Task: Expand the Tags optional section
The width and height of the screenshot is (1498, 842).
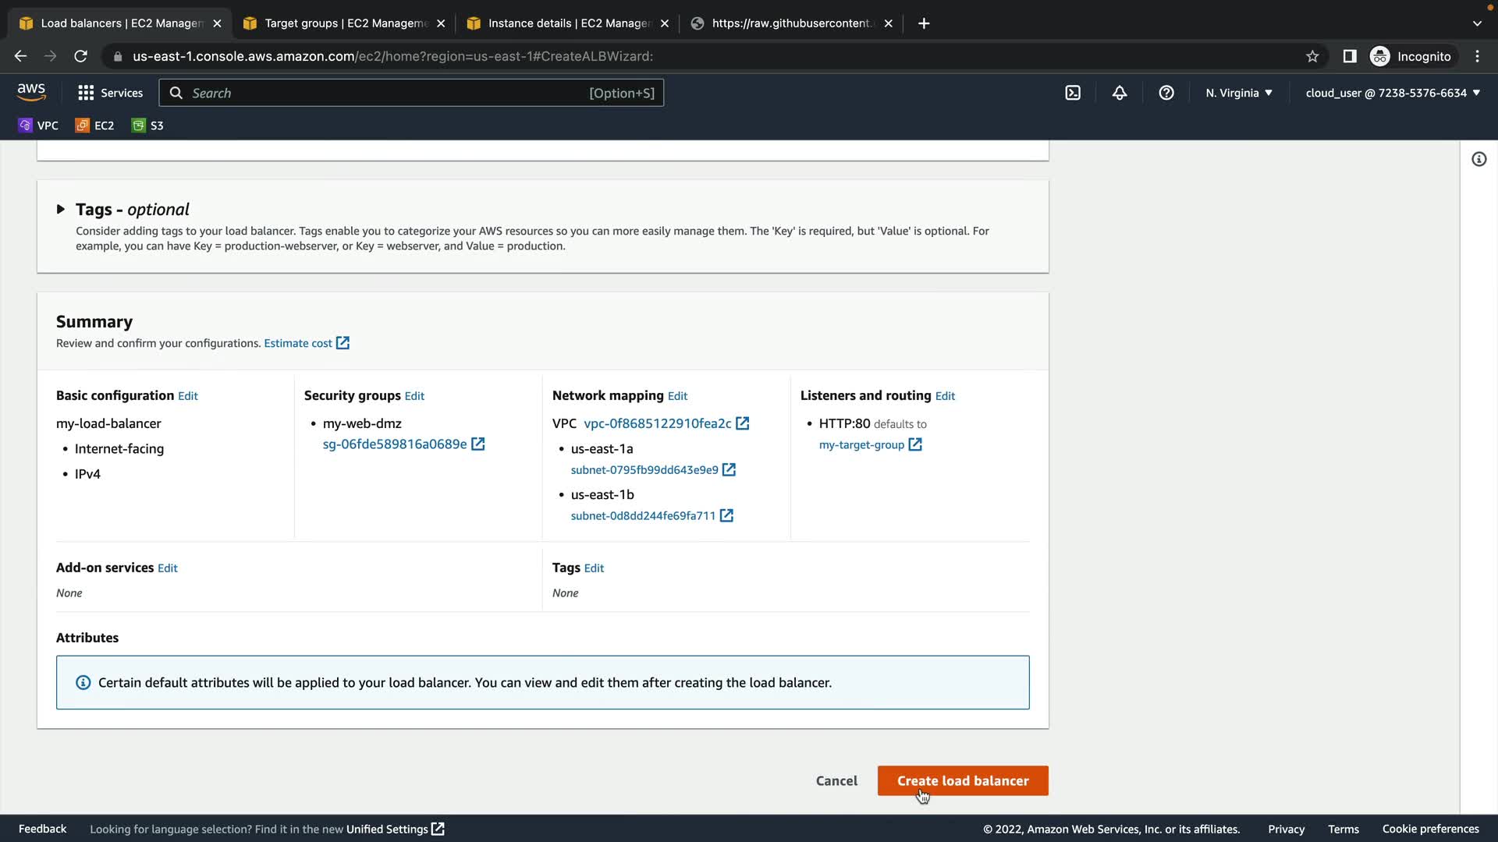Action: point(61,209)
